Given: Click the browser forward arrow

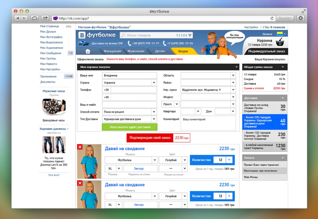Looking at the screenshot, I should (x=24, y=18).
